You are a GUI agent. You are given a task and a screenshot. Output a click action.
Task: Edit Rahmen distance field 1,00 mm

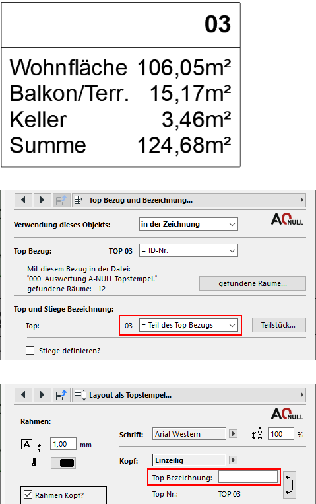[63, 444]
